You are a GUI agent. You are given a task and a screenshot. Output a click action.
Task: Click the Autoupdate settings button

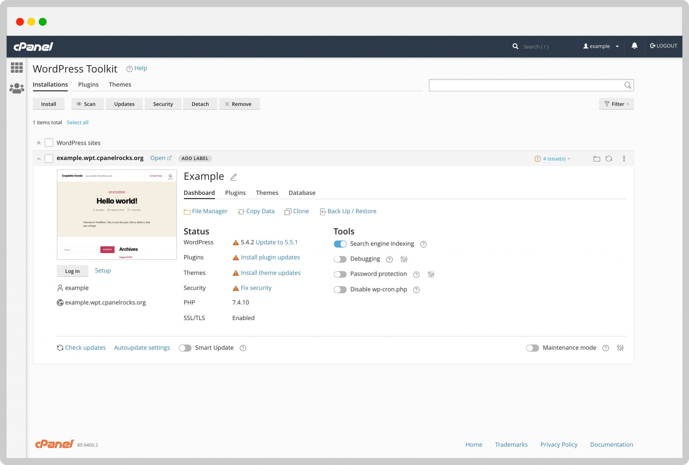pos(142,347)
